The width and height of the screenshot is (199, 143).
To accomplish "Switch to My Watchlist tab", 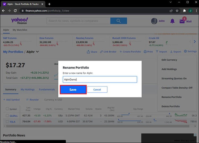I will [x=20, y=30].
